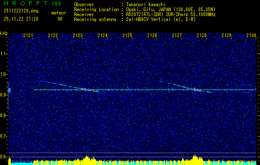Click the 2130 time marker
The image size is (260, 165).
pyautogui.click(x=251, y=35)
